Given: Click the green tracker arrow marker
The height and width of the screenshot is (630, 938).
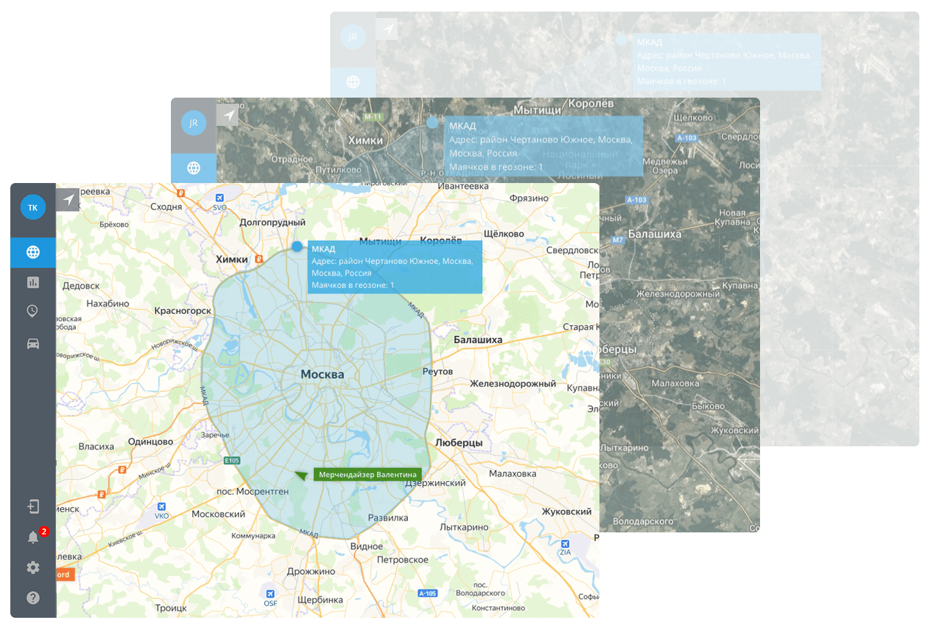Looking at the screenshot, I should click(301, 475).
